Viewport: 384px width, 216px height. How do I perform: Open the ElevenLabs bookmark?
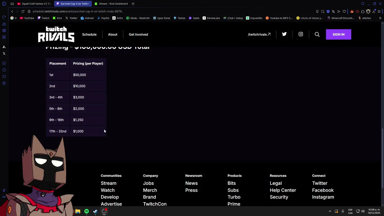(x=211, y=18)
